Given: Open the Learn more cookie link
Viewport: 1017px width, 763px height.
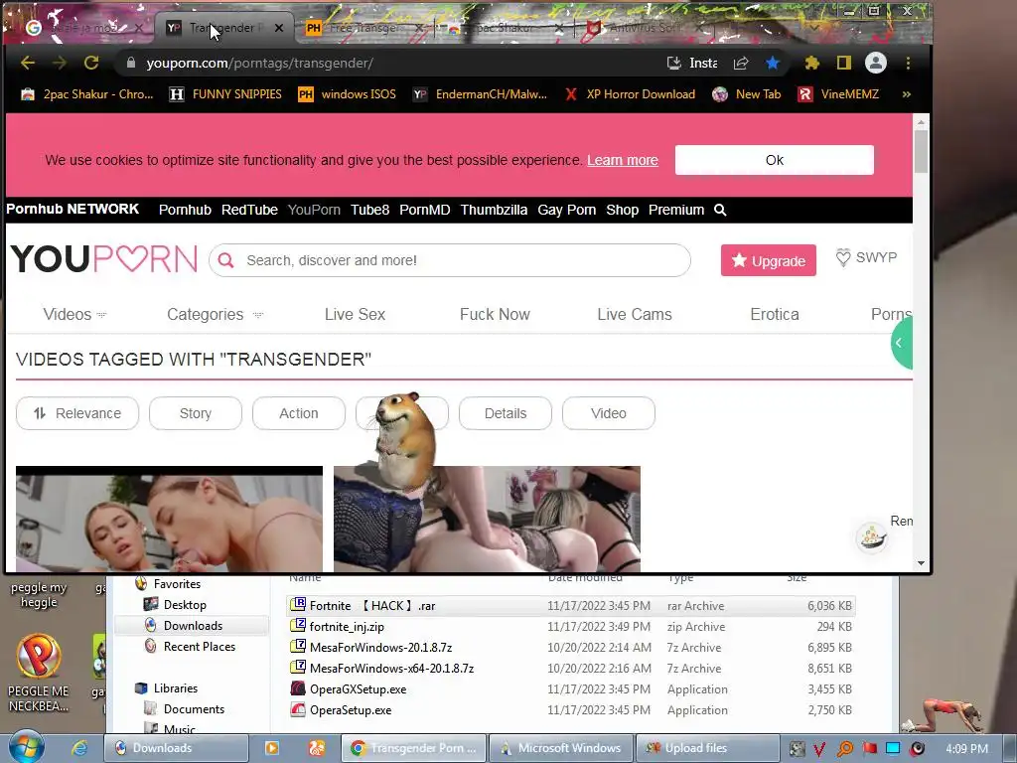Looking at the screenshot, I should coord(623,160).
